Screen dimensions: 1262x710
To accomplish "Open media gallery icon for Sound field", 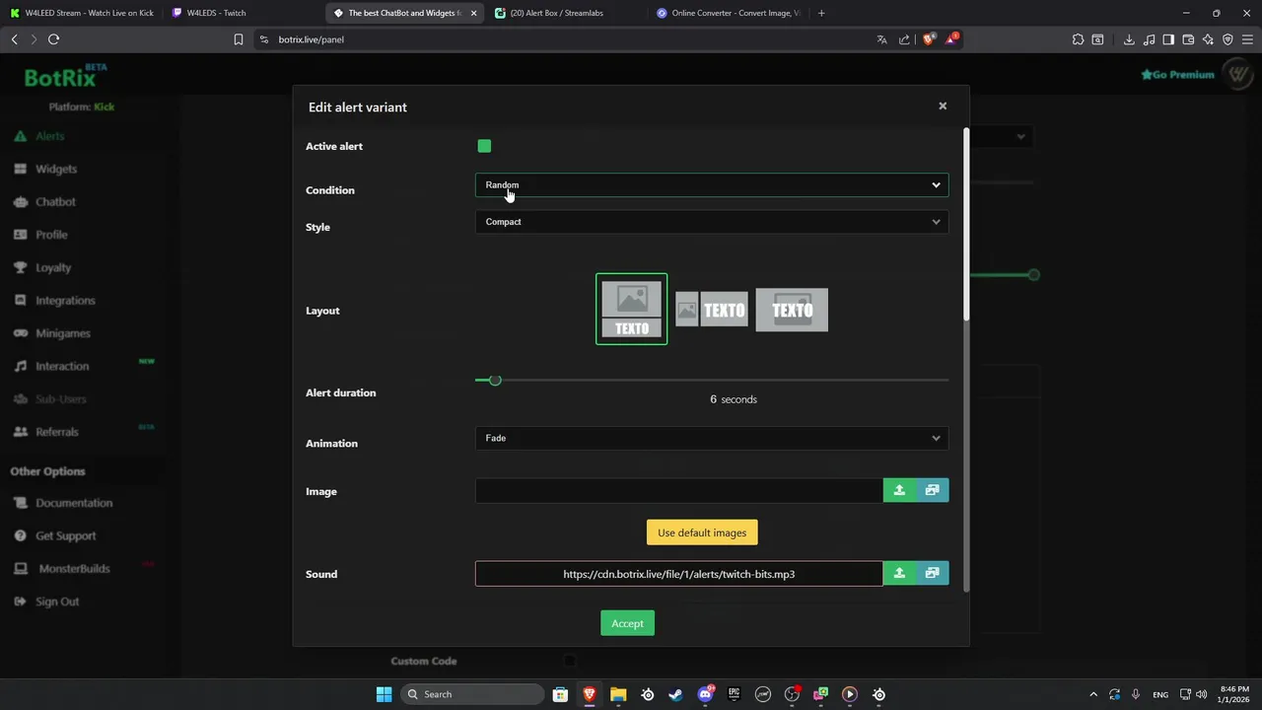I will click(x=933, y=573).
